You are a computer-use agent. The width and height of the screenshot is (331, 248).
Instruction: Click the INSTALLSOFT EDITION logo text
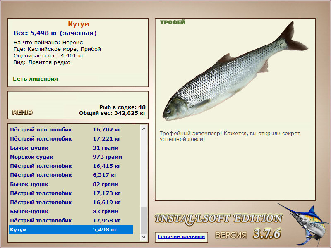(x=218, y=219)
